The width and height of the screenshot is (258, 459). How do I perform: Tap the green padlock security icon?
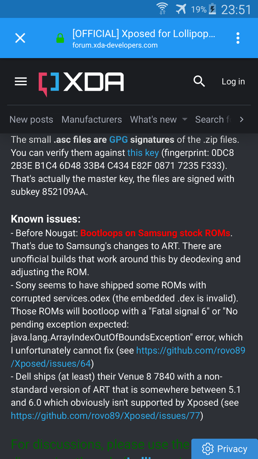(x=60, y=38)
